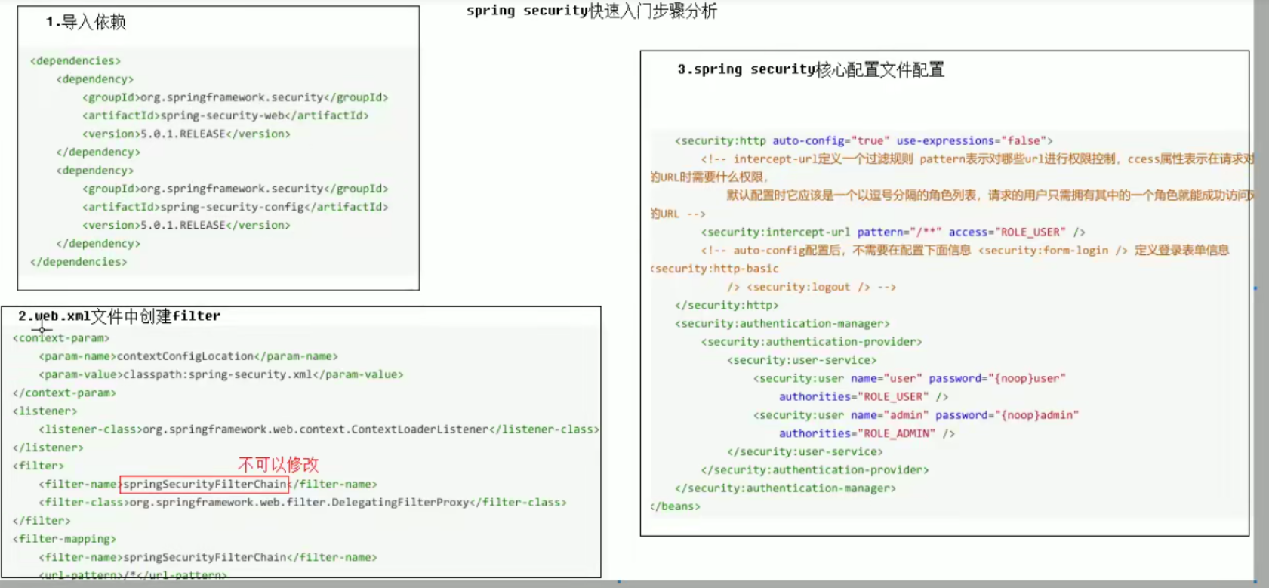
Task: Click the heading "1.导入依赖"
Action: [x=85, y=22]
